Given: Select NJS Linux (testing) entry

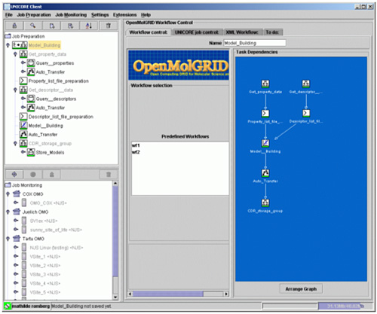Looking at the screenshot, I should click(57, 248).
